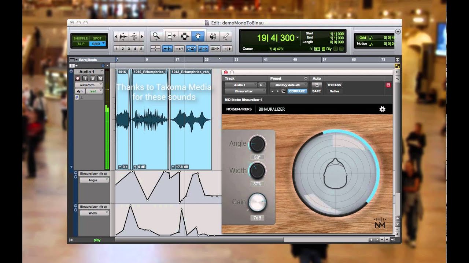Select previous preset minus button
Screen dimensions: 469x263
coord(272,91)
